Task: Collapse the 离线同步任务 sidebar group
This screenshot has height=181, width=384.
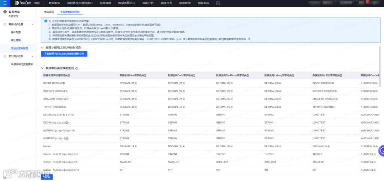Action: point(33,24)
